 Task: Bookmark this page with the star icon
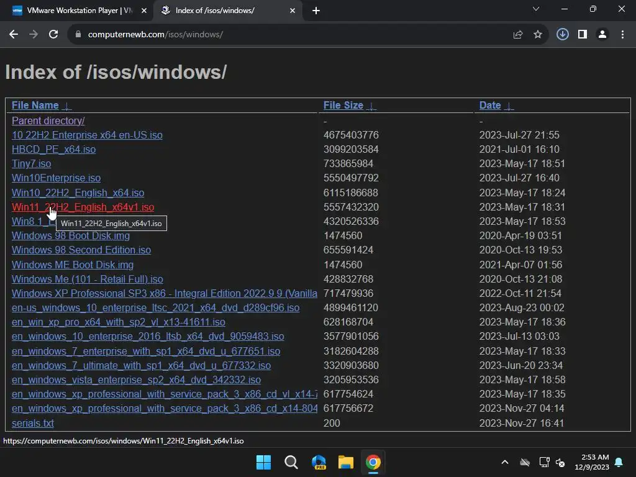538,35
